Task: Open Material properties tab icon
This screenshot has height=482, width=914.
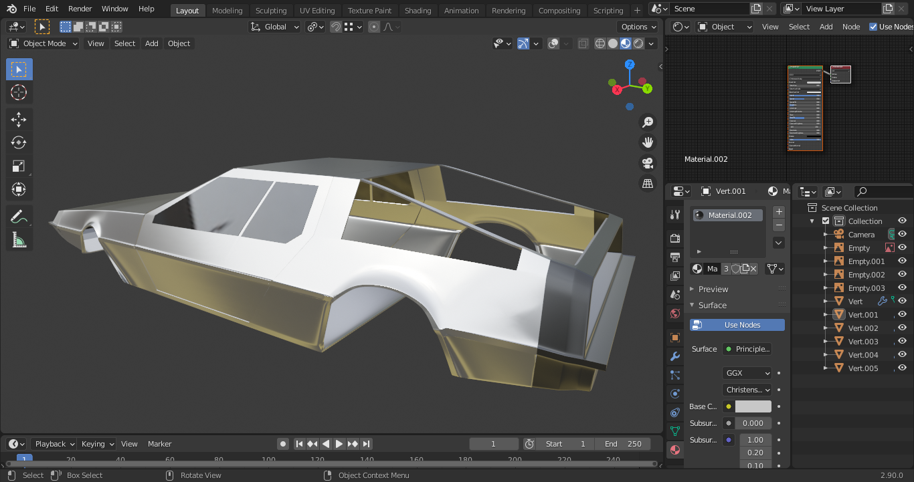Action: [674, 449]
